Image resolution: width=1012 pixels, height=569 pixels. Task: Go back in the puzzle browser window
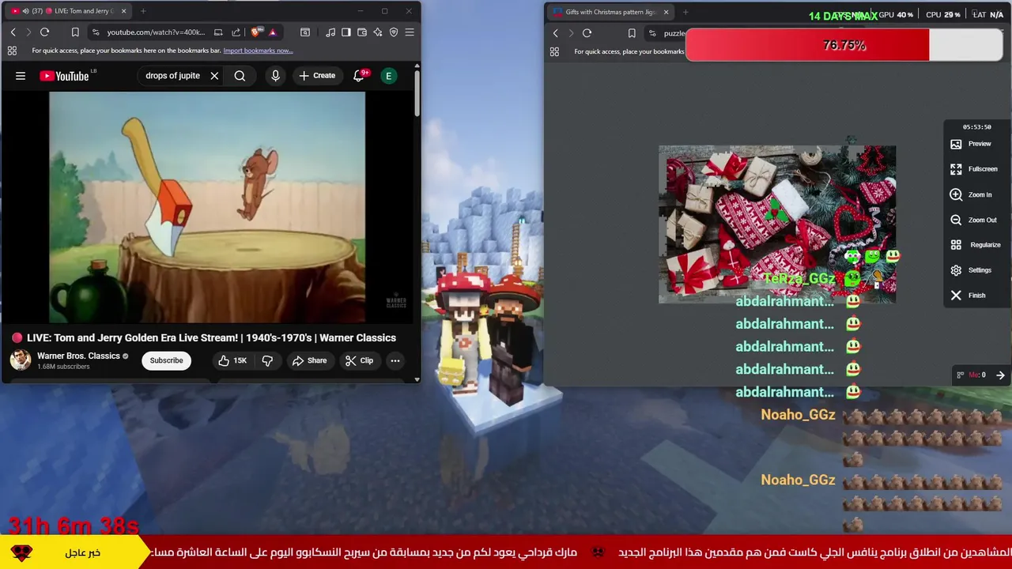tap(555, 33)
